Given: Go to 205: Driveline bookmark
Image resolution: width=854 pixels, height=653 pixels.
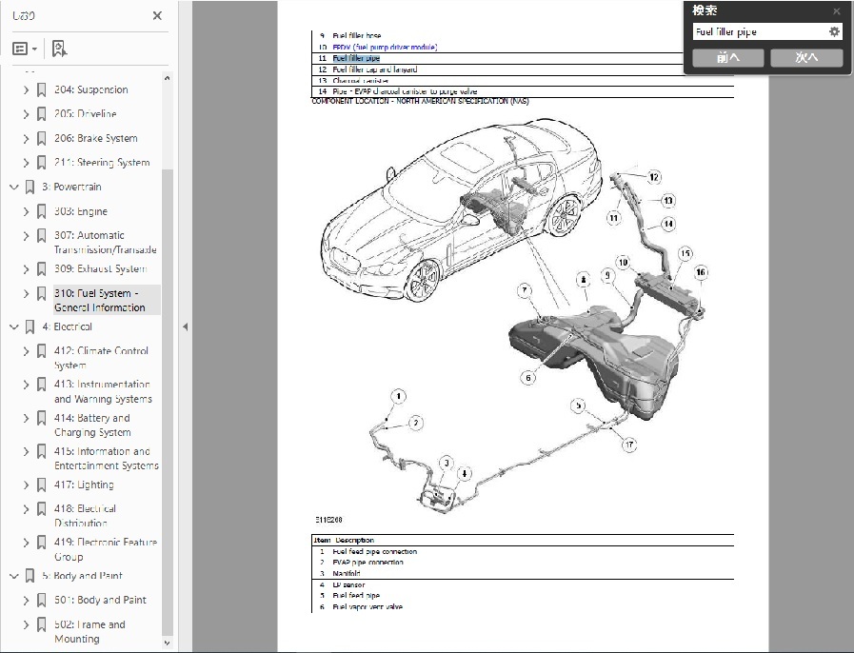Looking at the screenshot, I should coord(86,114).
